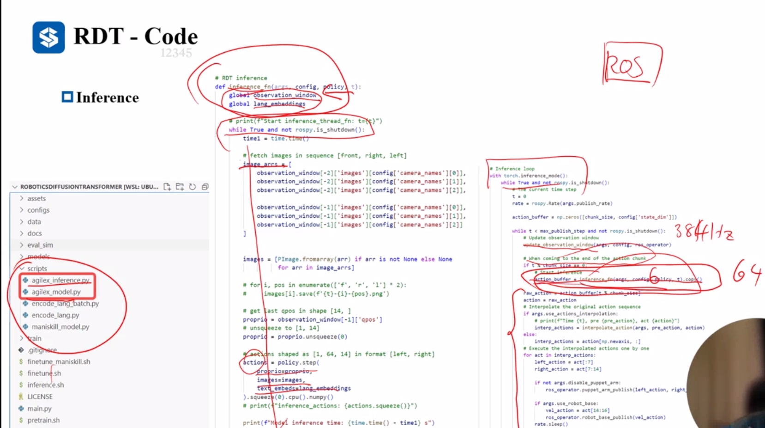Click the Python icon beside encode_lang_batch.py
Screen dimensions: 765x428
25,303
